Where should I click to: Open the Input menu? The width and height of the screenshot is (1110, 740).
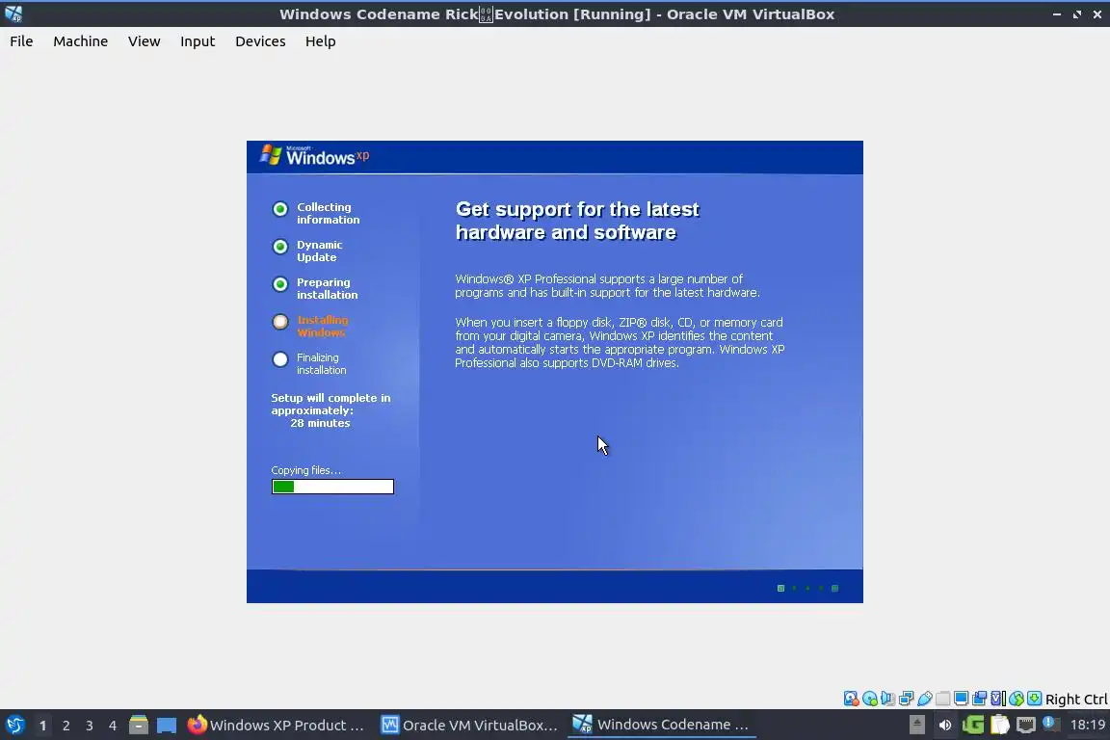[197, 41]
